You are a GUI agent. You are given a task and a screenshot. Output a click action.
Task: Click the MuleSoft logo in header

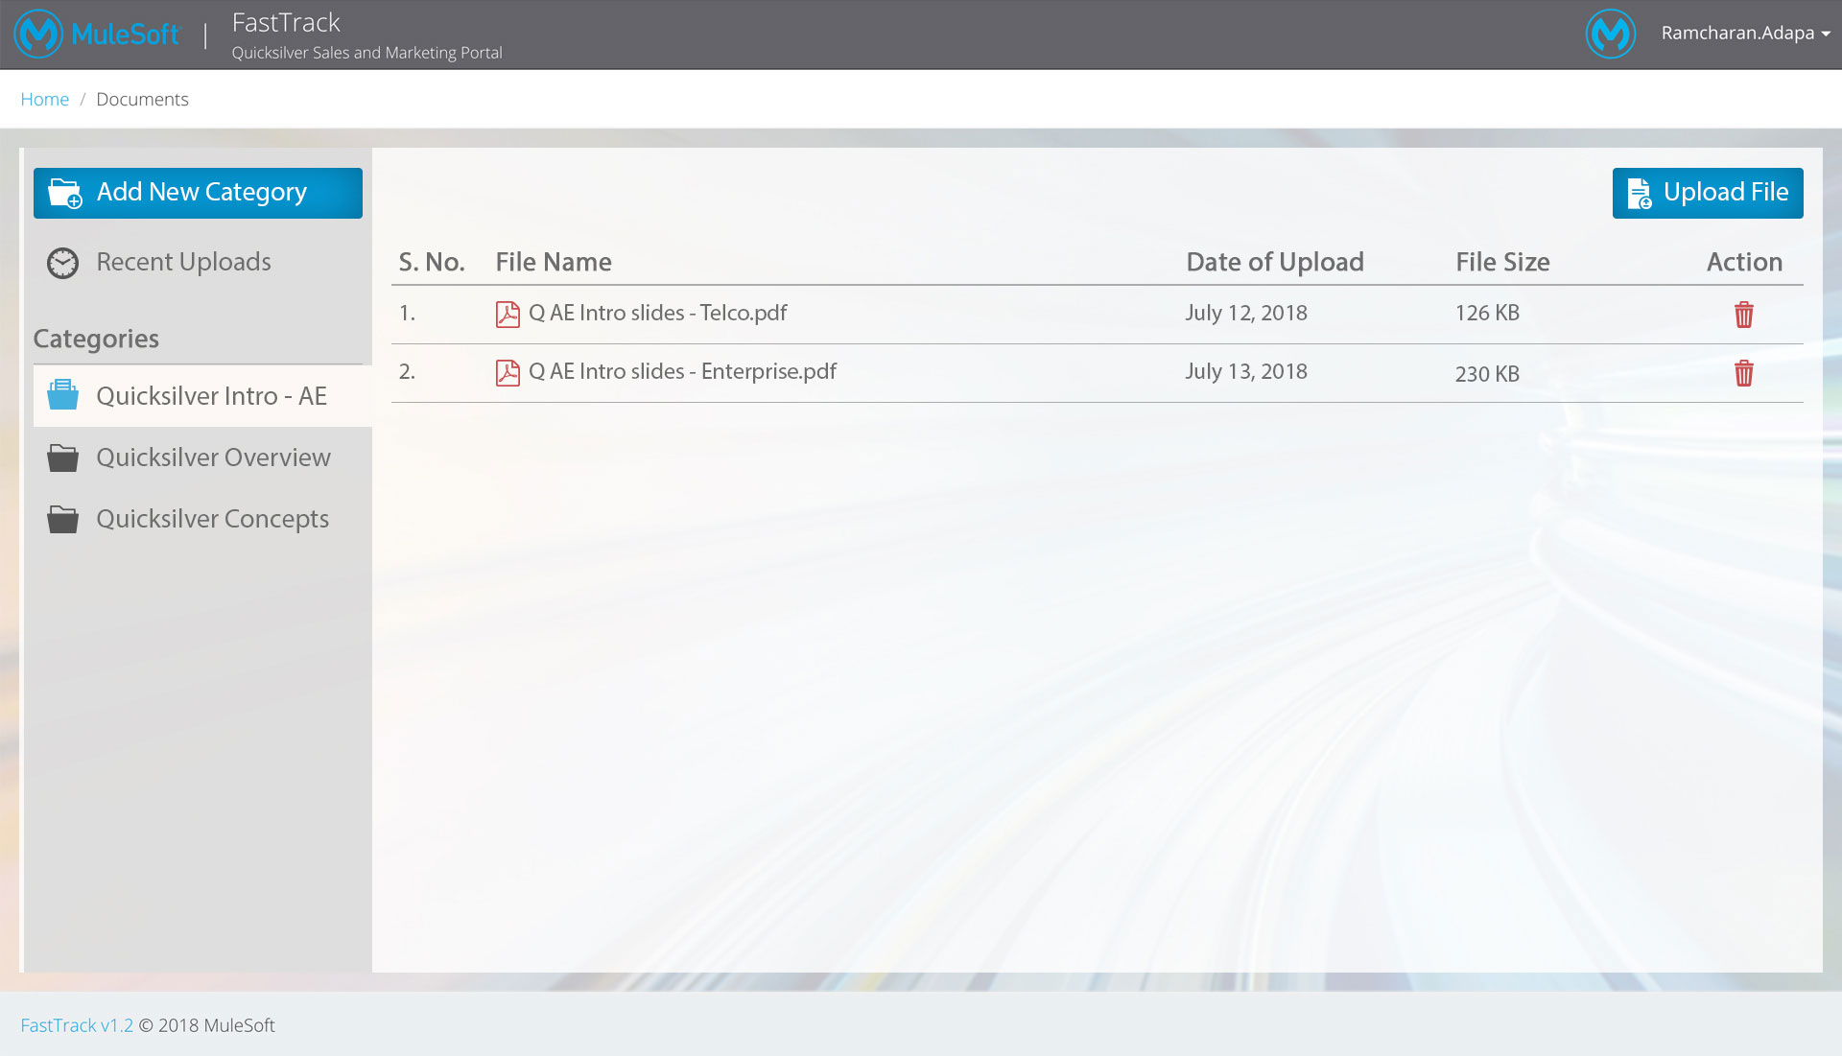click(x=96, y=35)
